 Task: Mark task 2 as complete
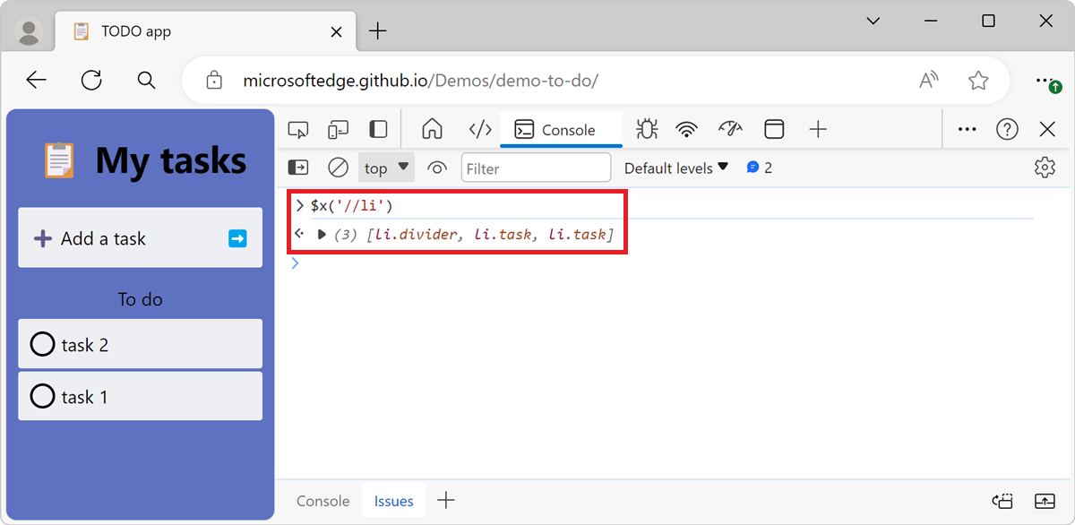42,343
